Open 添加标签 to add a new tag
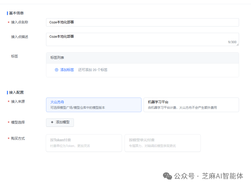Viewport: 251px width, 186px height. 67,70
